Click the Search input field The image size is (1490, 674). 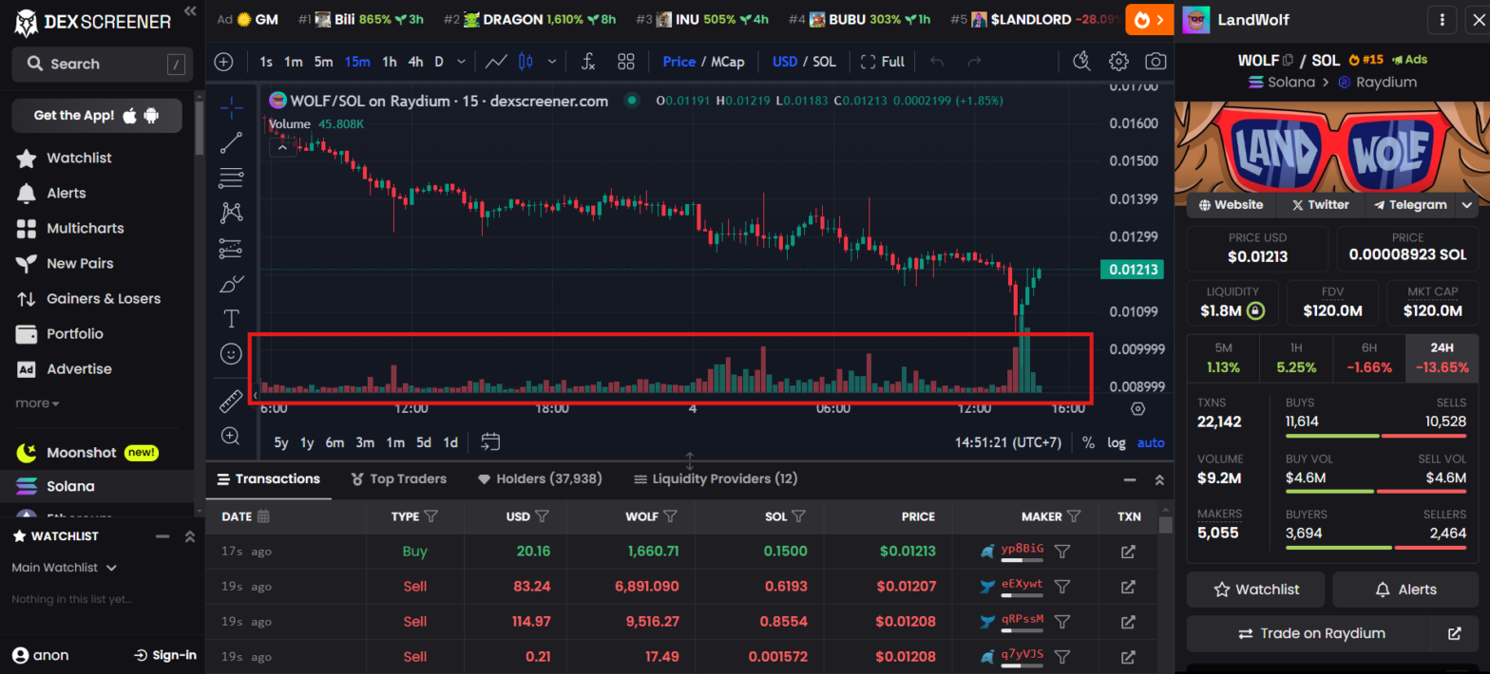point(103,64)
